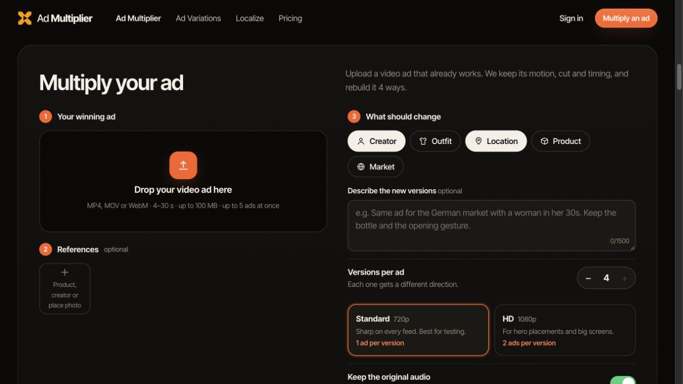
Task: Click the 'What should change' heading
Action: (403, 116)
